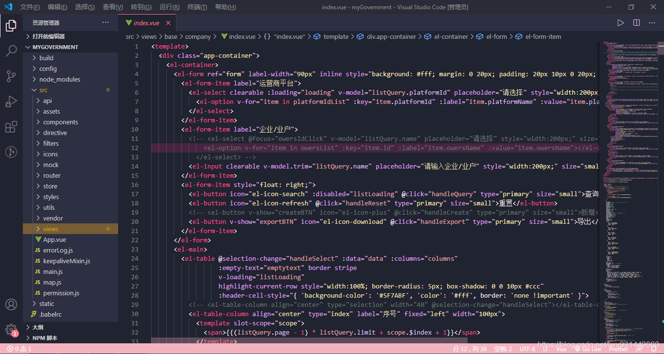The height and width of the screenshot is (354, 664).
Task: Open the 编辑(E) menu
Action: click(58, 7)
